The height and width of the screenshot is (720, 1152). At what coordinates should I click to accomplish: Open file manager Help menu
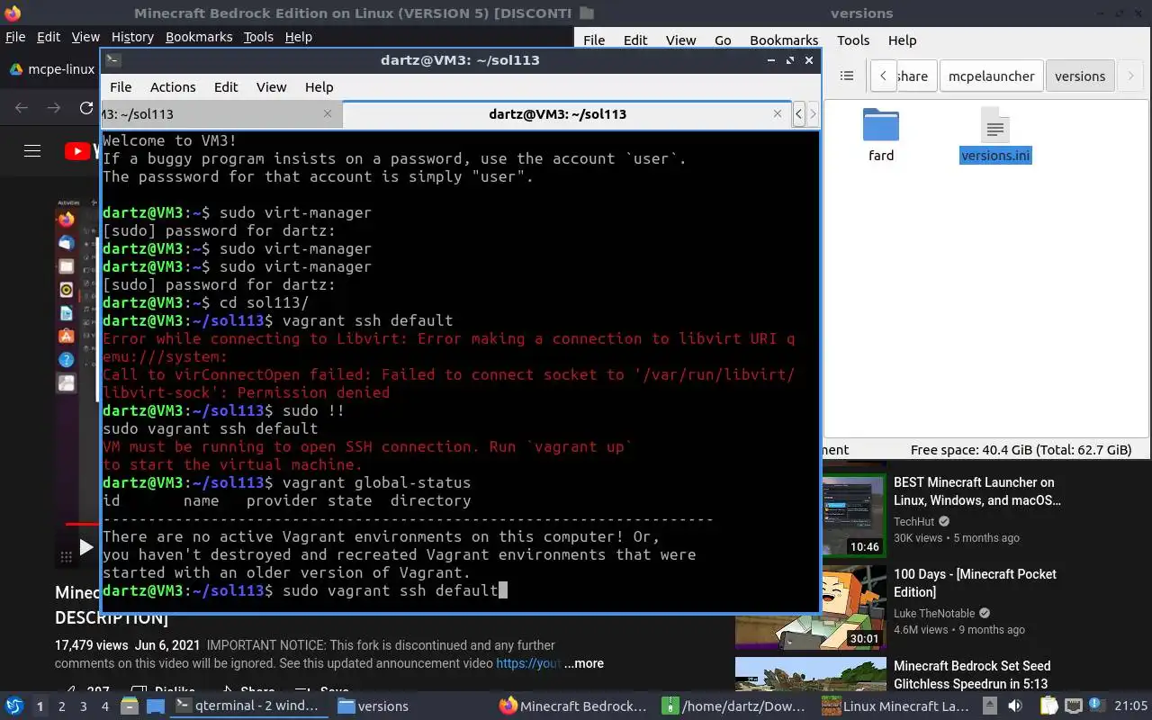click(x=902, y=40)
